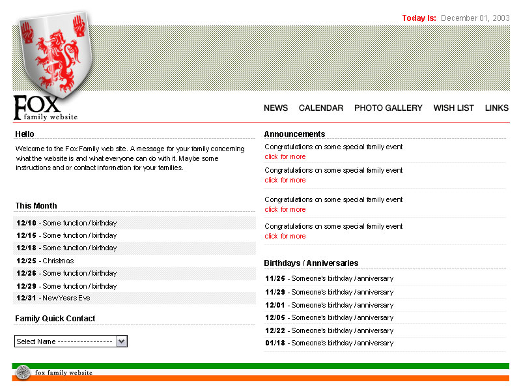Choose the 01/18 birthday / anniversary entry
The width and height of the screenshot is (521, 391).
point(329,343)
